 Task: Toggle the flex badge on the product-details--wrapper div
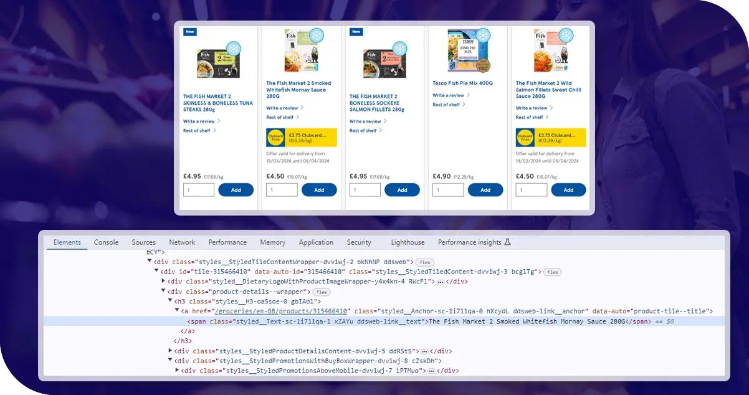pyautogui.click(x=321, y=292)
